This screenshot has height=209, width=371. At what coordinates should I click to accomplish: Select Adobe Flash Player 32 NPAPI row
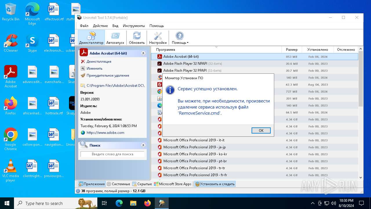coord(254,64)
